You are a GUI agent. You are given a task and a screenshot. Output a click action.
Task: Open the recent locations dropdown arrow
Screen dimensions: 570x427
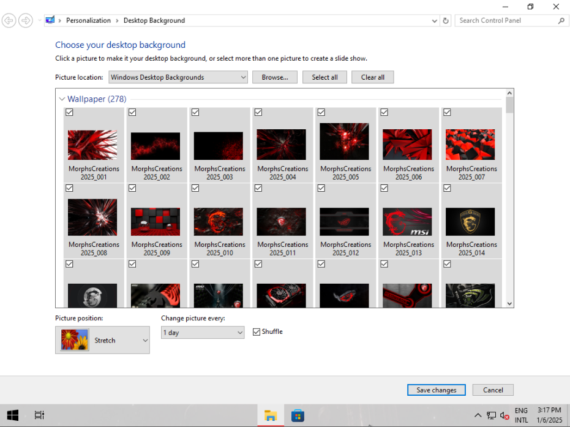pyautogui.click(x=40, y=20)
